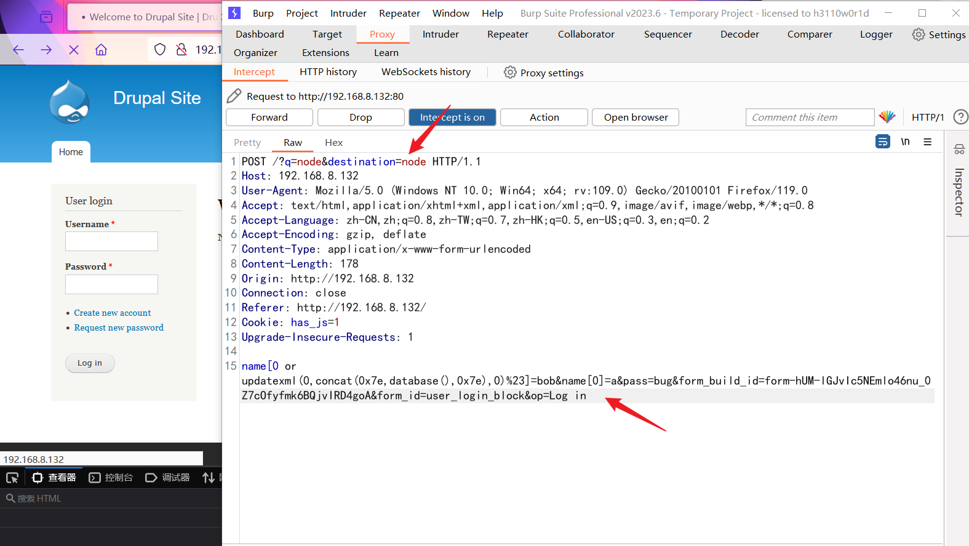This screenshot has height=546, width=969.
Task: Switch to Comparer tab
Action: point(810,34)
